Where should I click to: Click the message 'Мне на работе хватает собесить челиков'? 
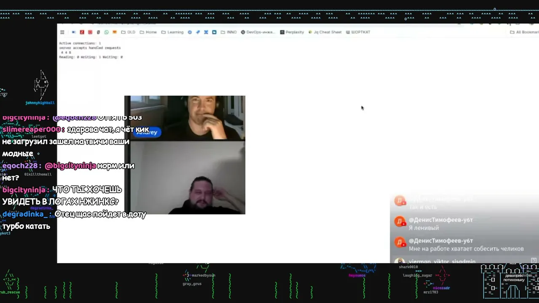[466, 249]
